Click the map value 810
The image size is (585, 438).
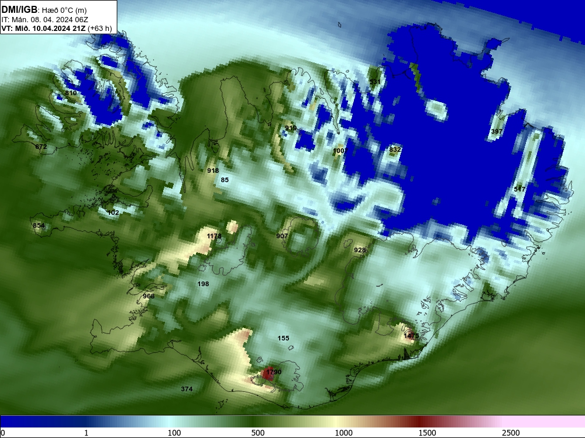(71, 93)
